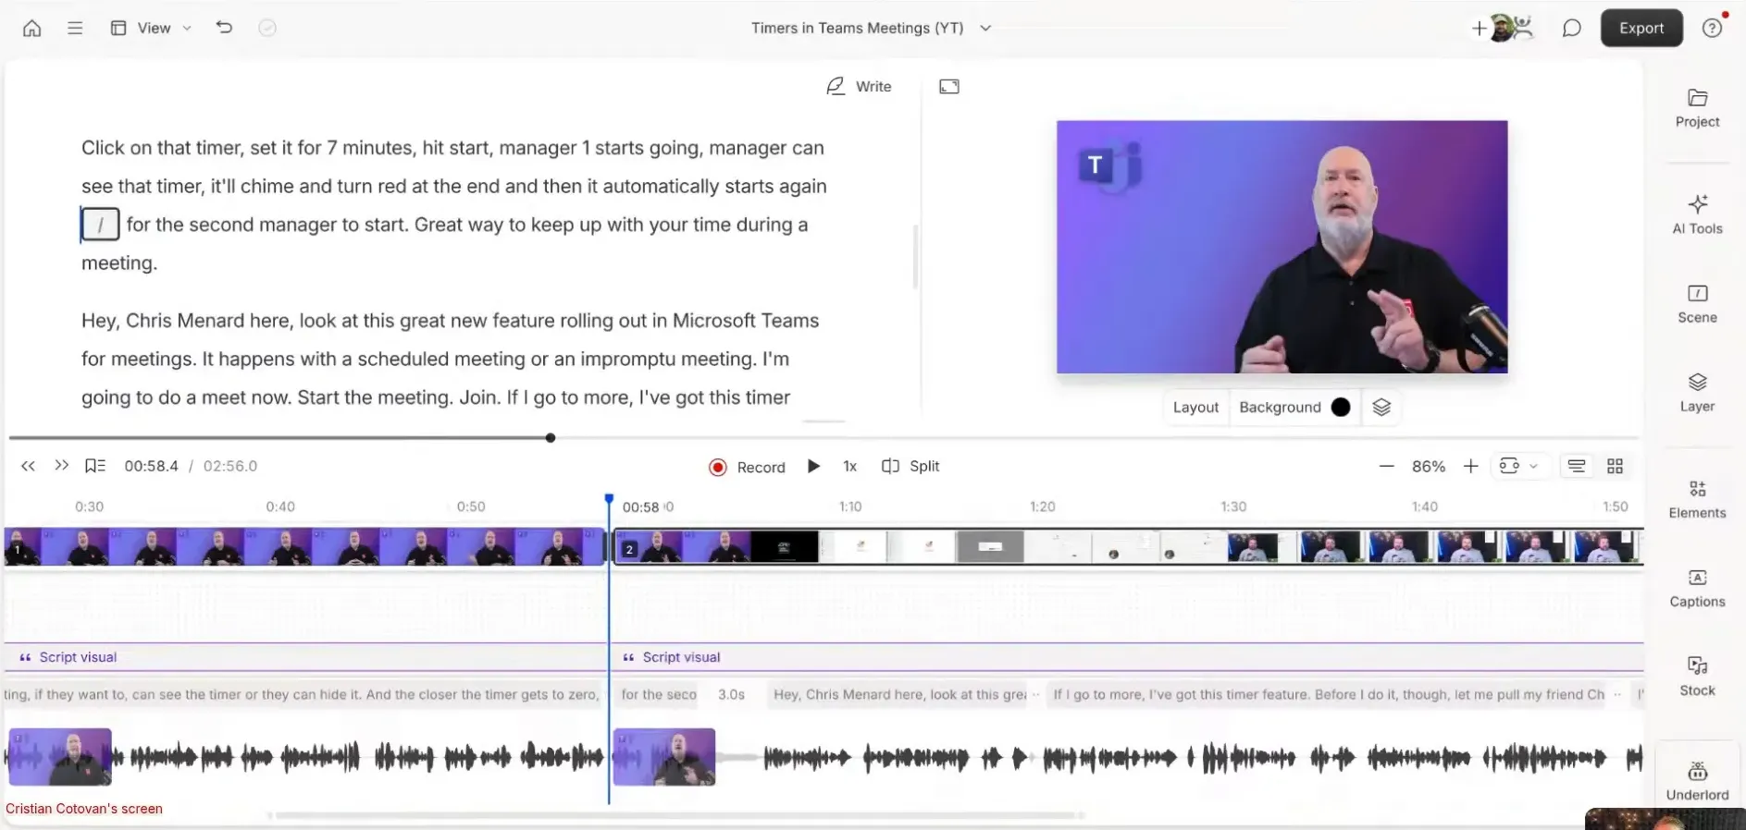
Task: Click the first audio clip video thumbnail
Action: click(60, 757)
